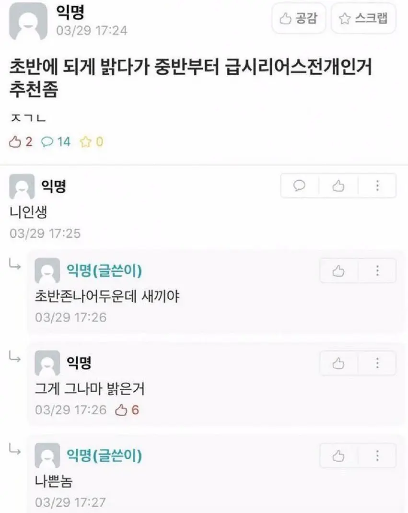Click the 익명(글쓴이) name on the 초반존나어두운데 reply
Image resolution: width=408 pixels, height=513 pixels.
(104, 271)
